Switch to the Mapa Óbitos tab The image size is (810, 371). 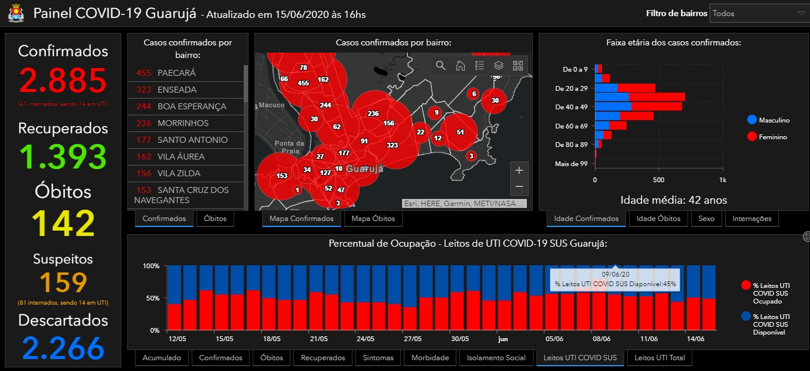[373, 219]
